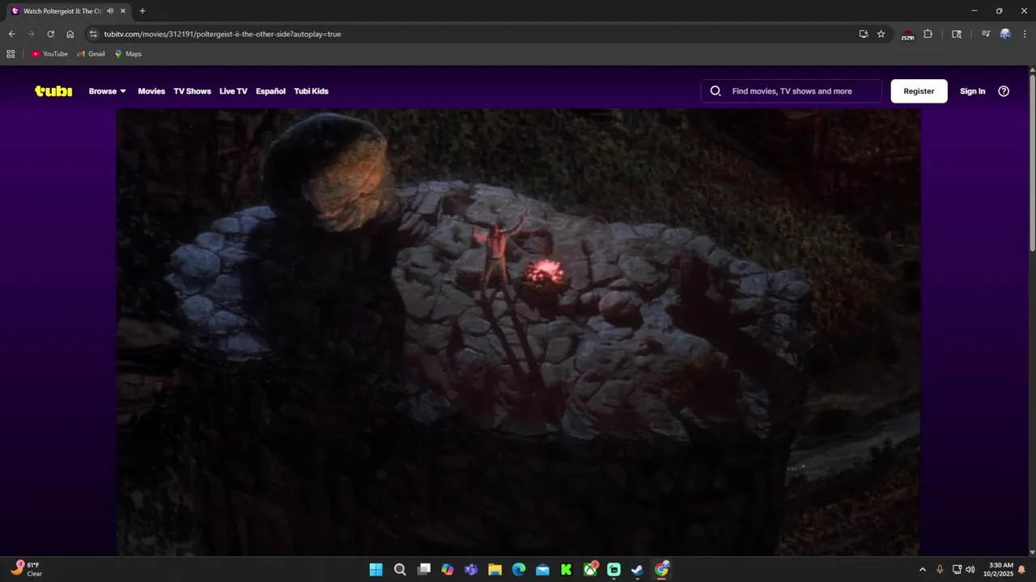
Task: Open the Extensions puzzle icon
Action: point(928,34)
